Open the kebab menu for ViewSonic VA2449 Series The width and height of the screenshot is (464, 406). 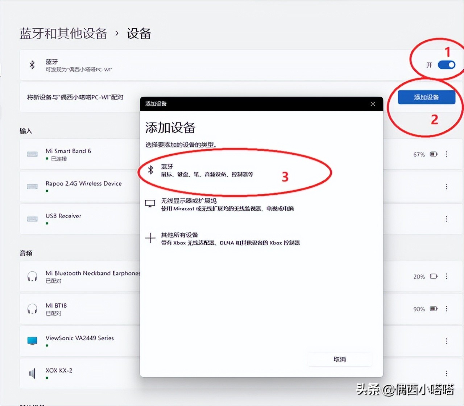pyautogui.click(x=447, y=341)
